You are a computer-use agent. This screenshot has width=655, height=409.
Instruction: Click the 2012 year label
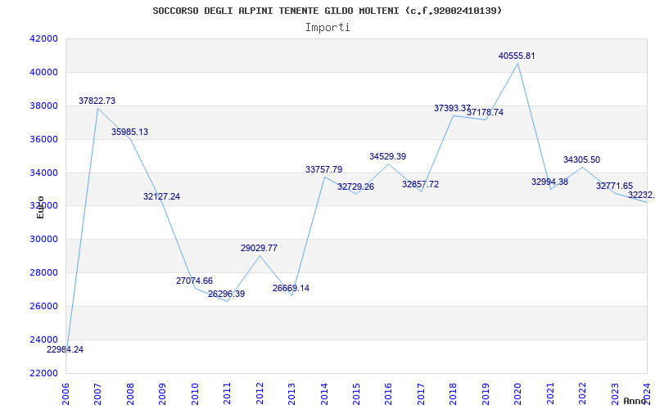260,393
